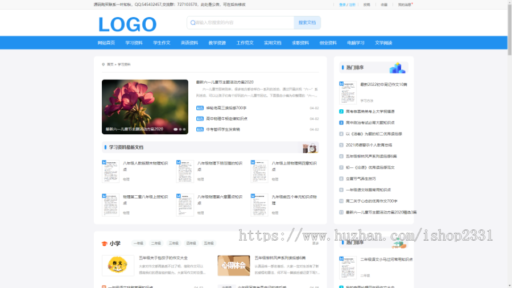Click the rank 2 badge beside 高考自愿能考上大学报福语

(341, 112)
